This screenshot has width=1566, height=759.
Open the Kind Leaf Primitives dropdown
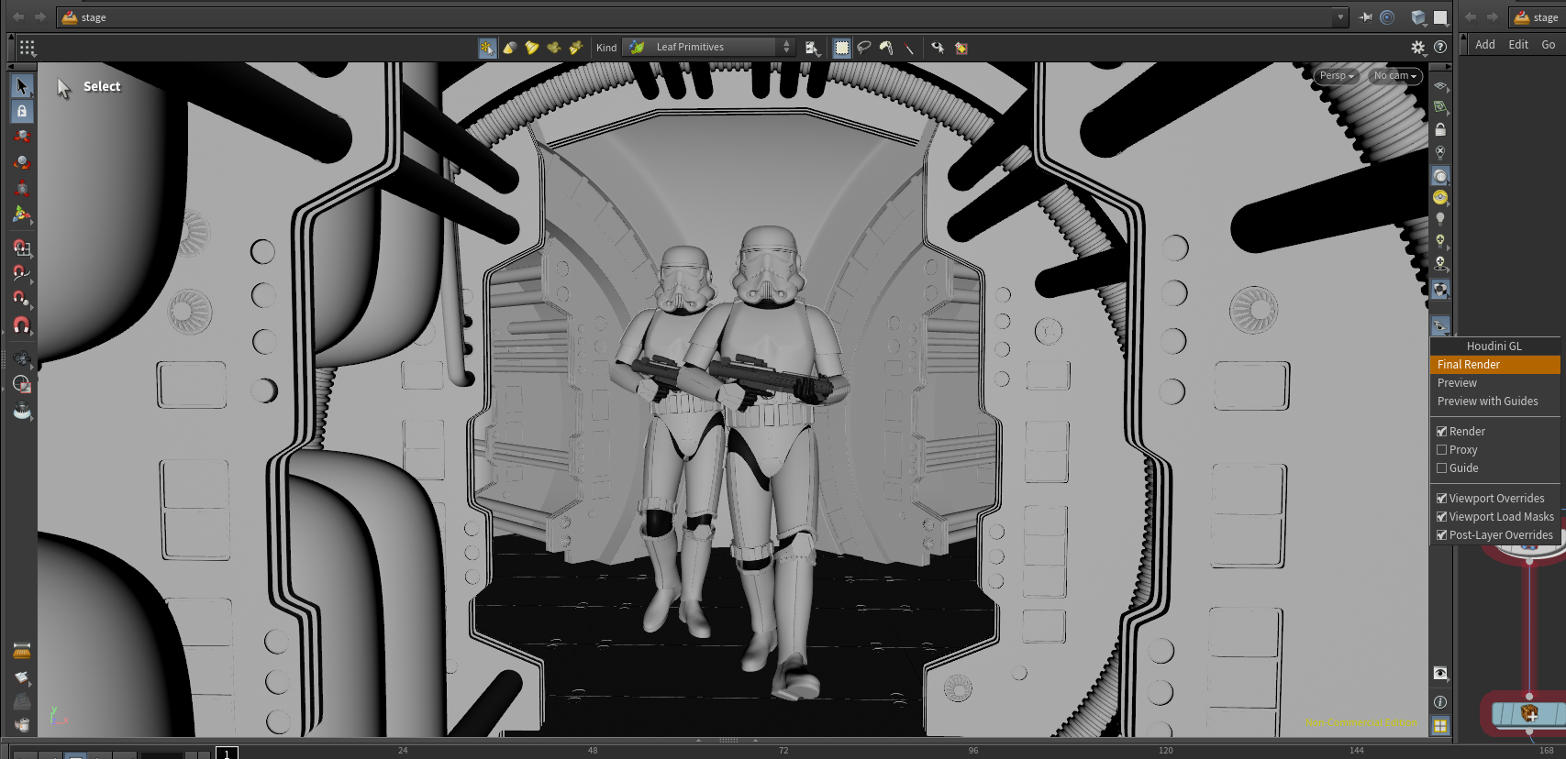pos(708,48)
